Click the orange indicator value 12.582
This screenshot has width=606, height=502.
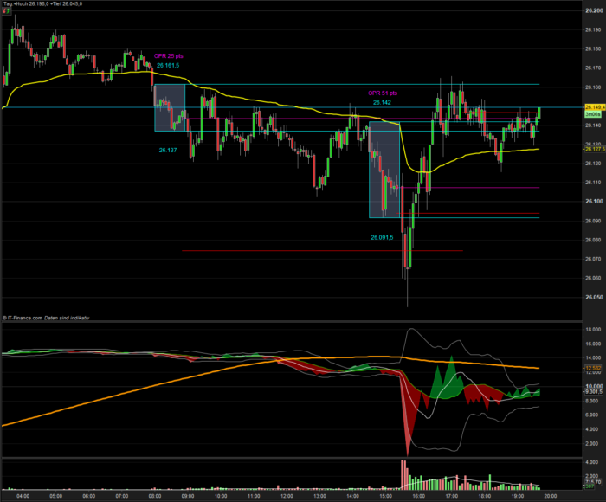pyautogui.click(x=593, y=368)
